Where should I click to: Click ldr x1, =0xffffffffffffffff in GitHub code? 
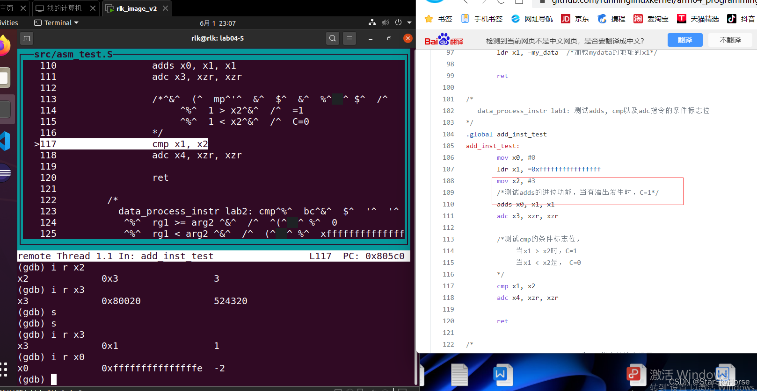click(x=549, y=169)
